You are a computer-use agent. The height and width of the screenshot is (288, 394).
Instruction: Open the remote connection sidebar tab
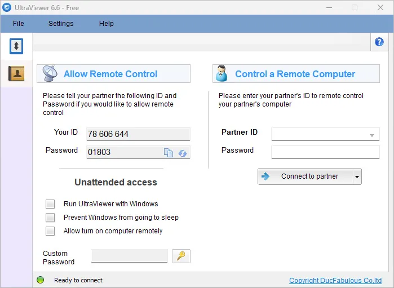pyautogui.click(x=16, y=46)
